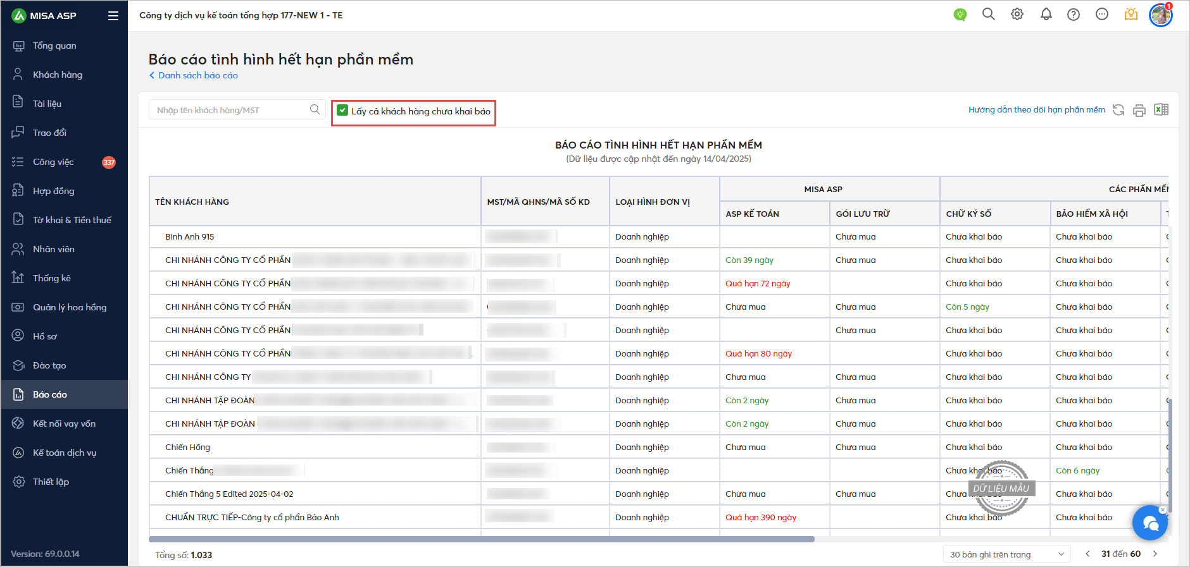
Task: Click the MISA ASP logo
Action: [44, 16]
